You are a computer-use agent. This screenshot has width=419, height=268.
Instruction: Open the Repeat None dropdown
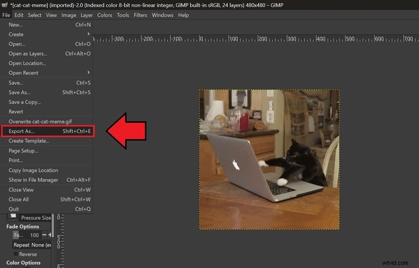point(32,245)
